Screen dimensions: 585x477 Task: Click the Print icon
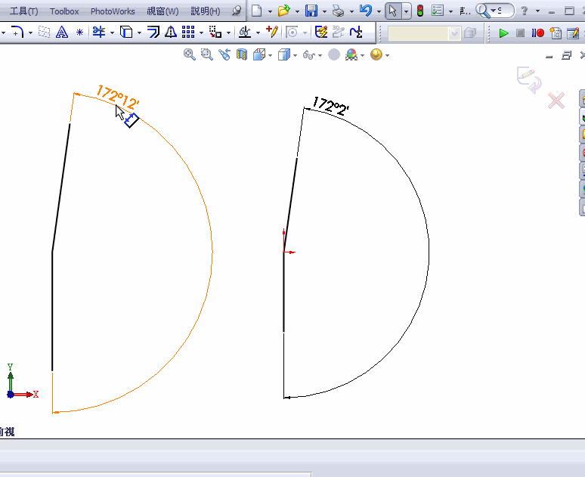(338, 11)
